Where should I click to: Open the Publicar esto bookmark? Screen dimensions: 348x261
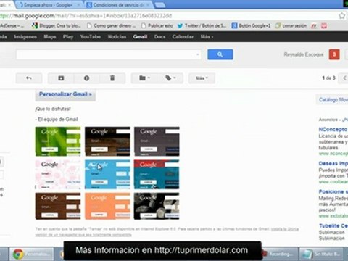point(157,25)
